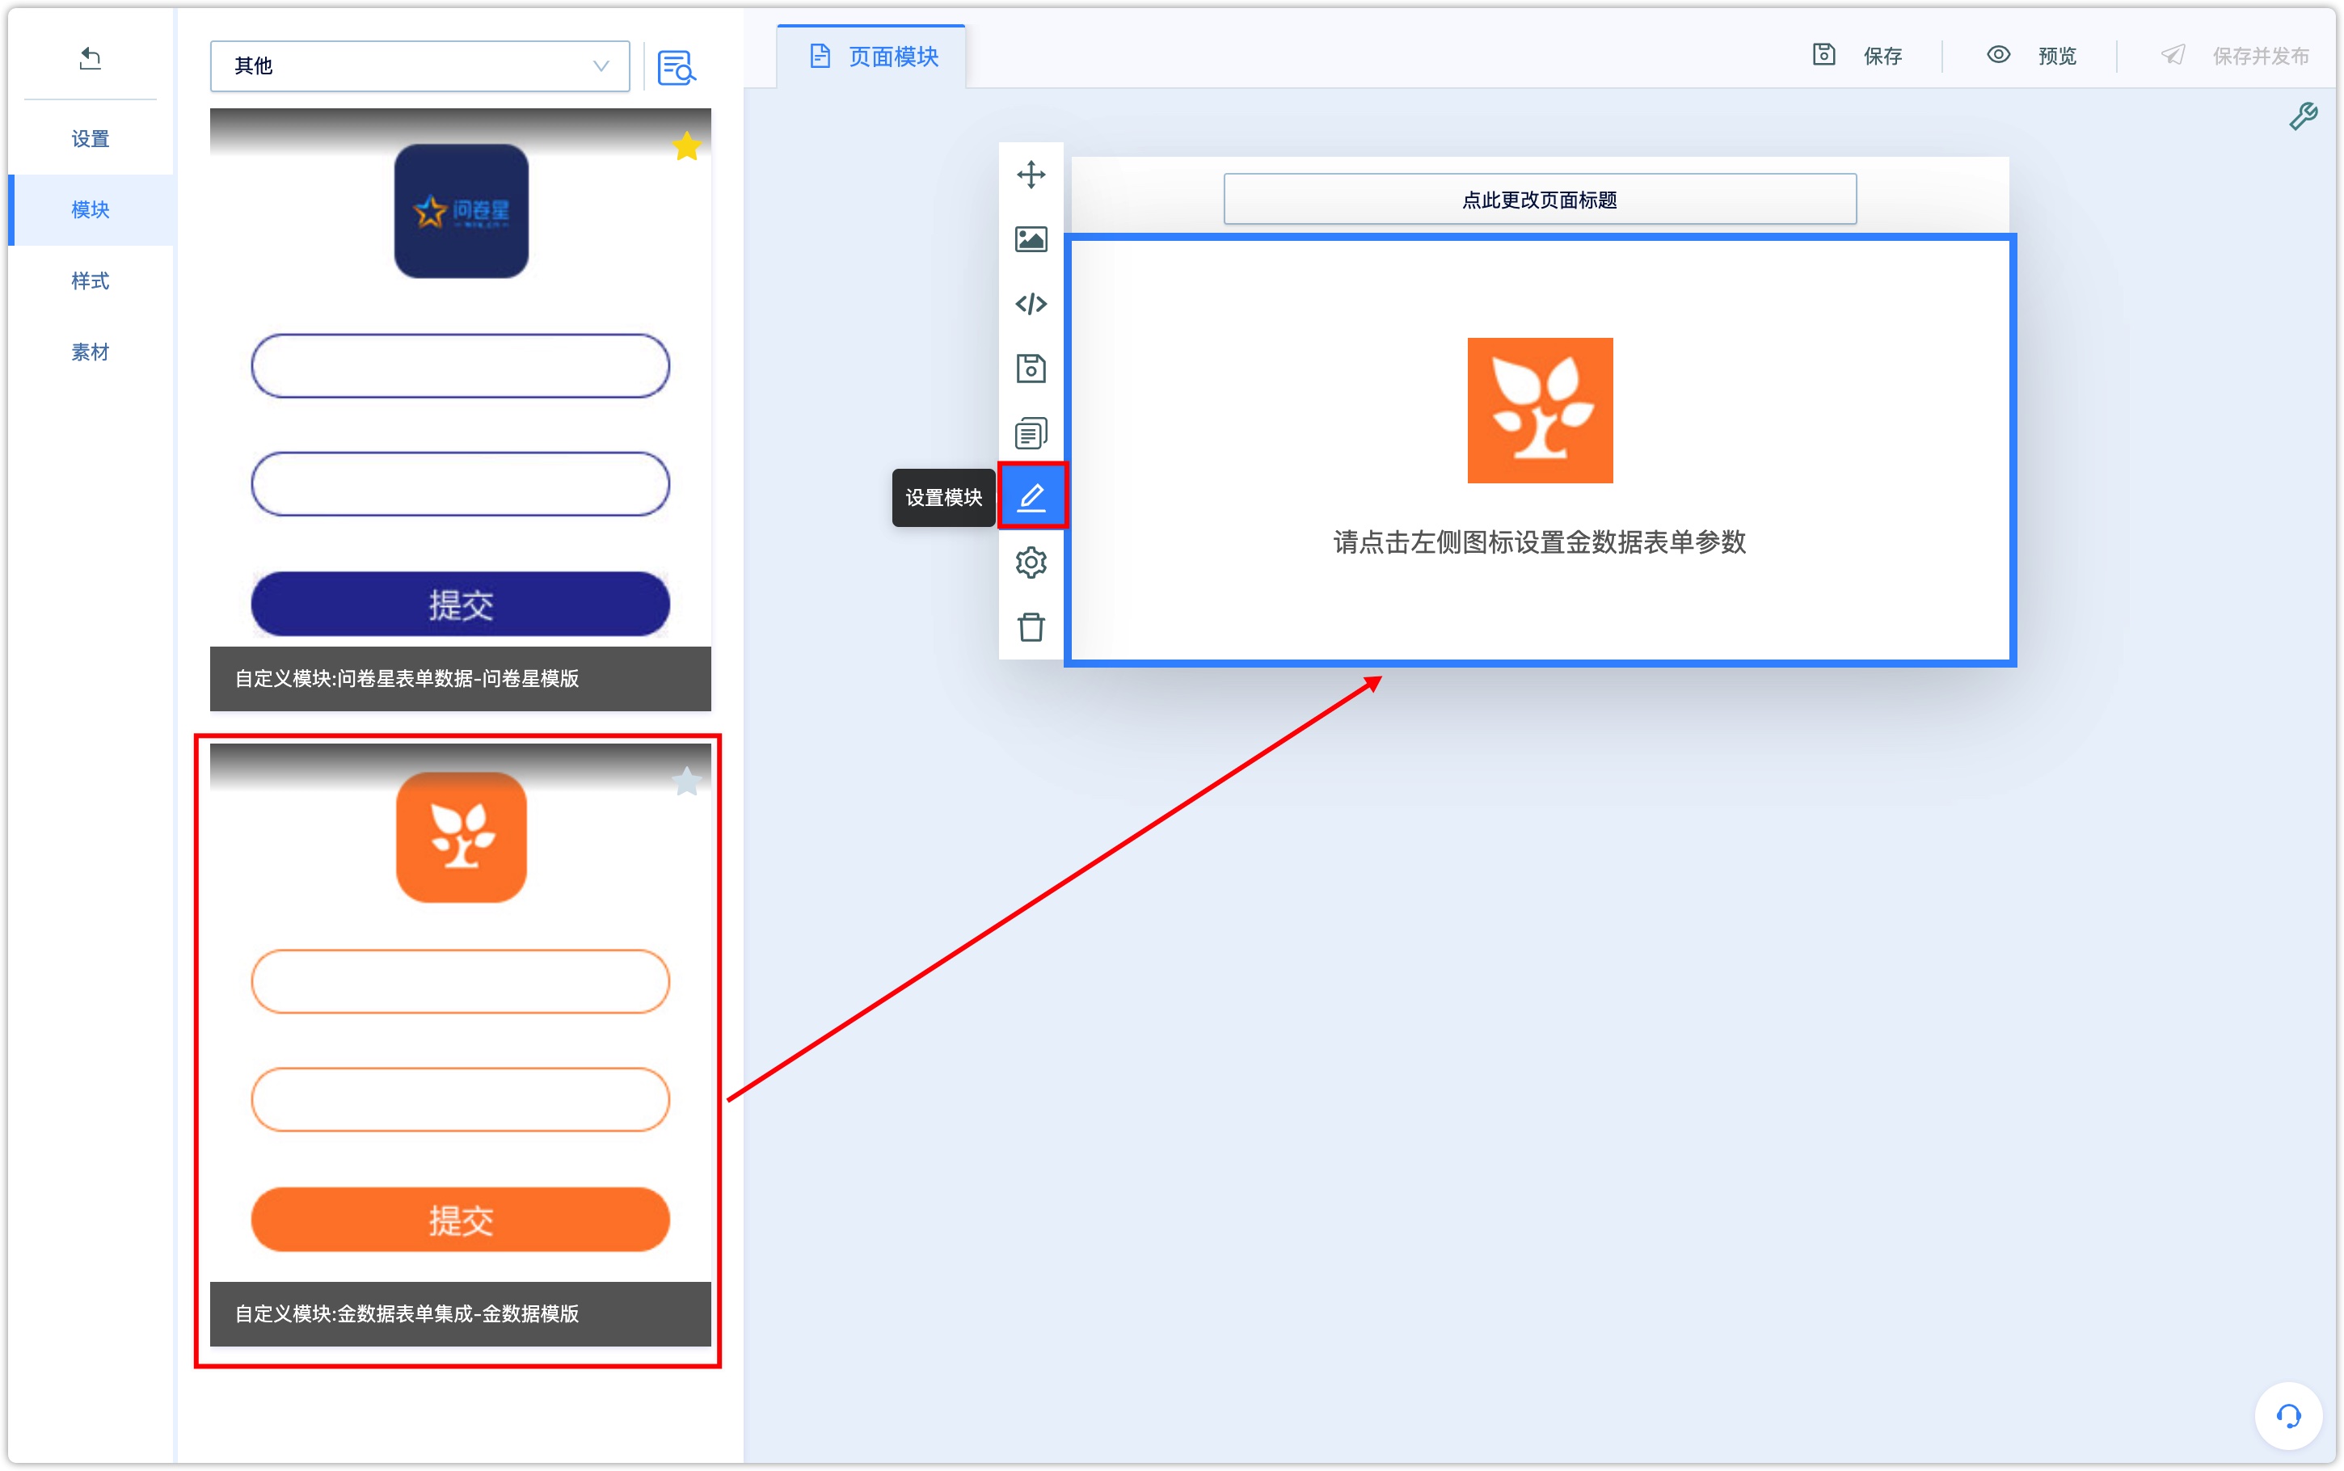Viewport: 2344px width, 1471px height.
Task: Click the back arrow icon in sidebar
Action: (x=90, y=58)
